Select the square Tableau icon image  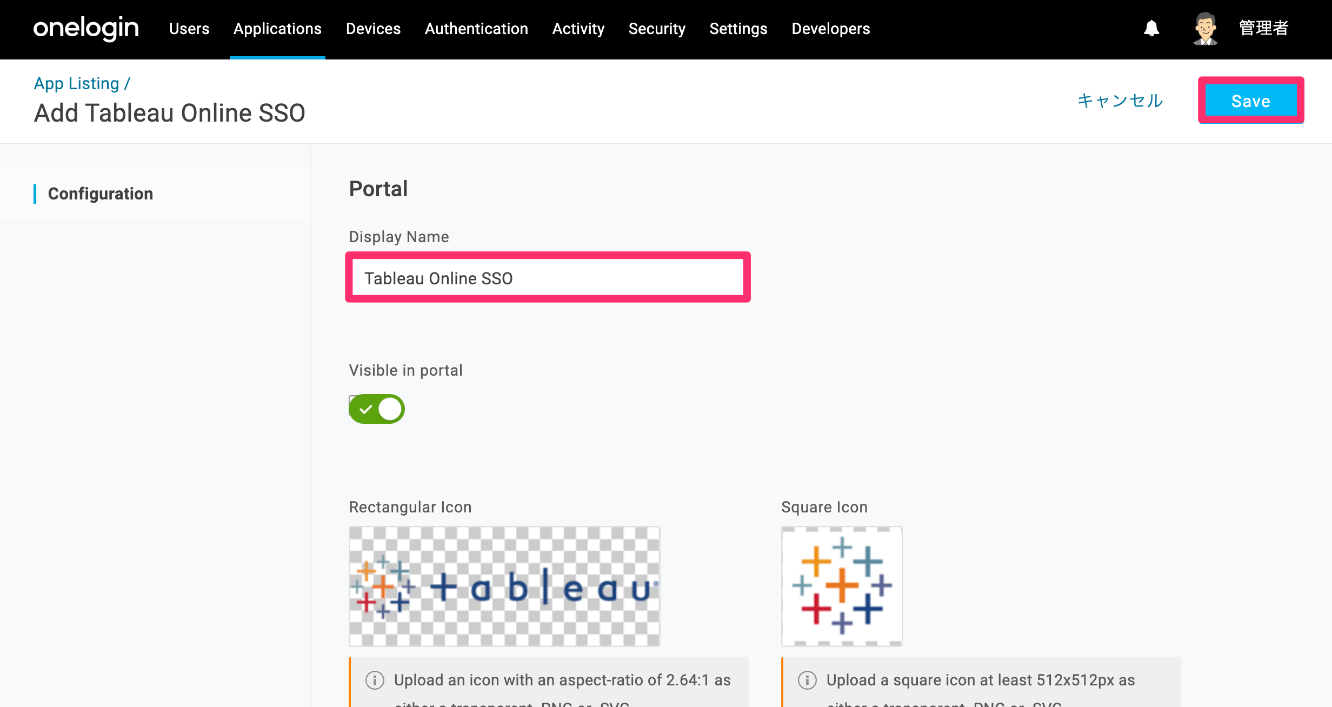pyautogui.click(x=842, y=586)
